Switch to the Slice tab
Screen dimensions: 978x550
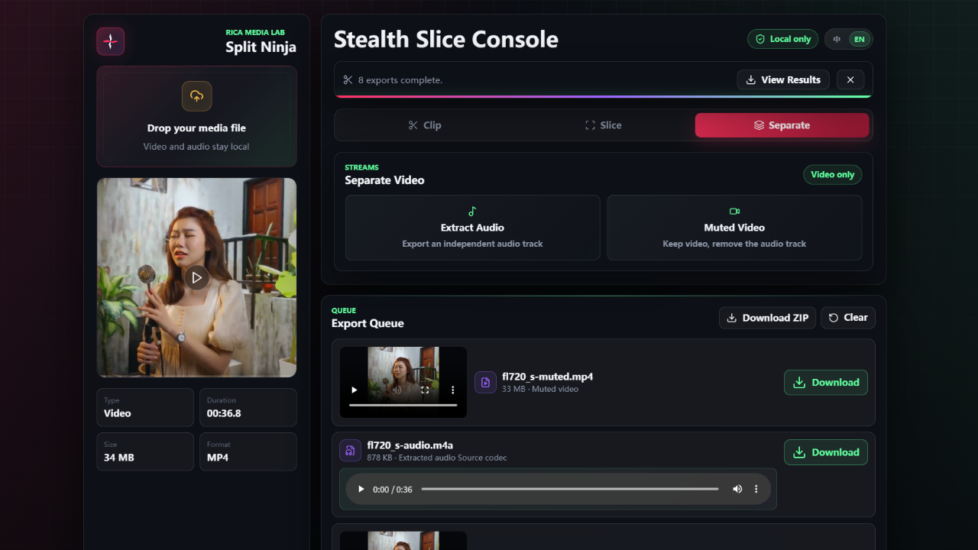point(603,125)
